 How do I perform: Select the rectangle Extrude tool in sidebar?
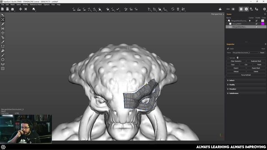[3, 46]
